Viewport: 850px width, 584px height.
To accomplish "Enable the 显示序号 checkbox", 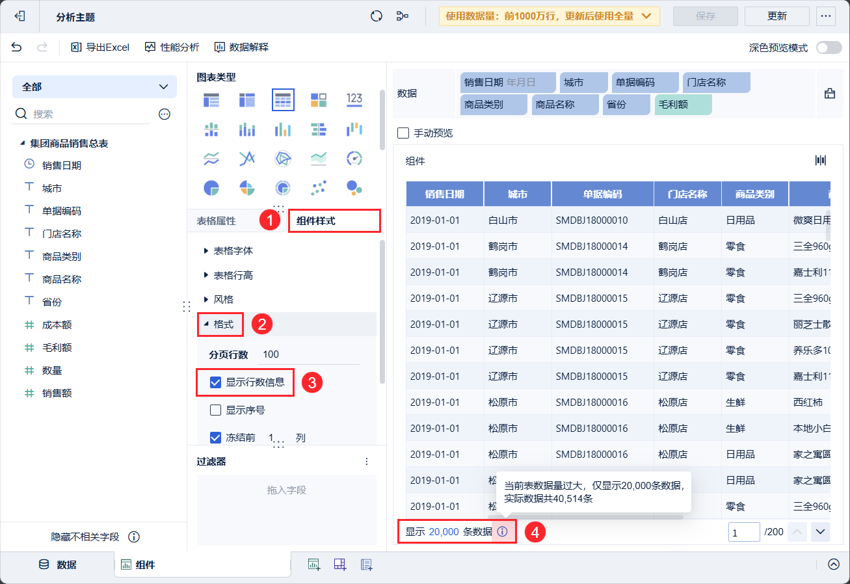I will (216, 410).
